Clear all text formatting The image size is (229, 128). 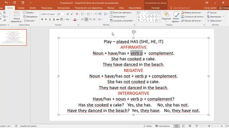click(x=77, y=14)
